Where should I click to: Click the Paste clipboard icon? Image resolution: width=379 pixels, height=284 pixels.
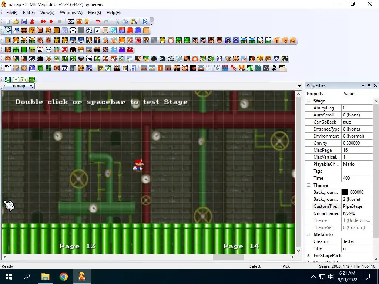pyautogui.click(x=133, y=21)
